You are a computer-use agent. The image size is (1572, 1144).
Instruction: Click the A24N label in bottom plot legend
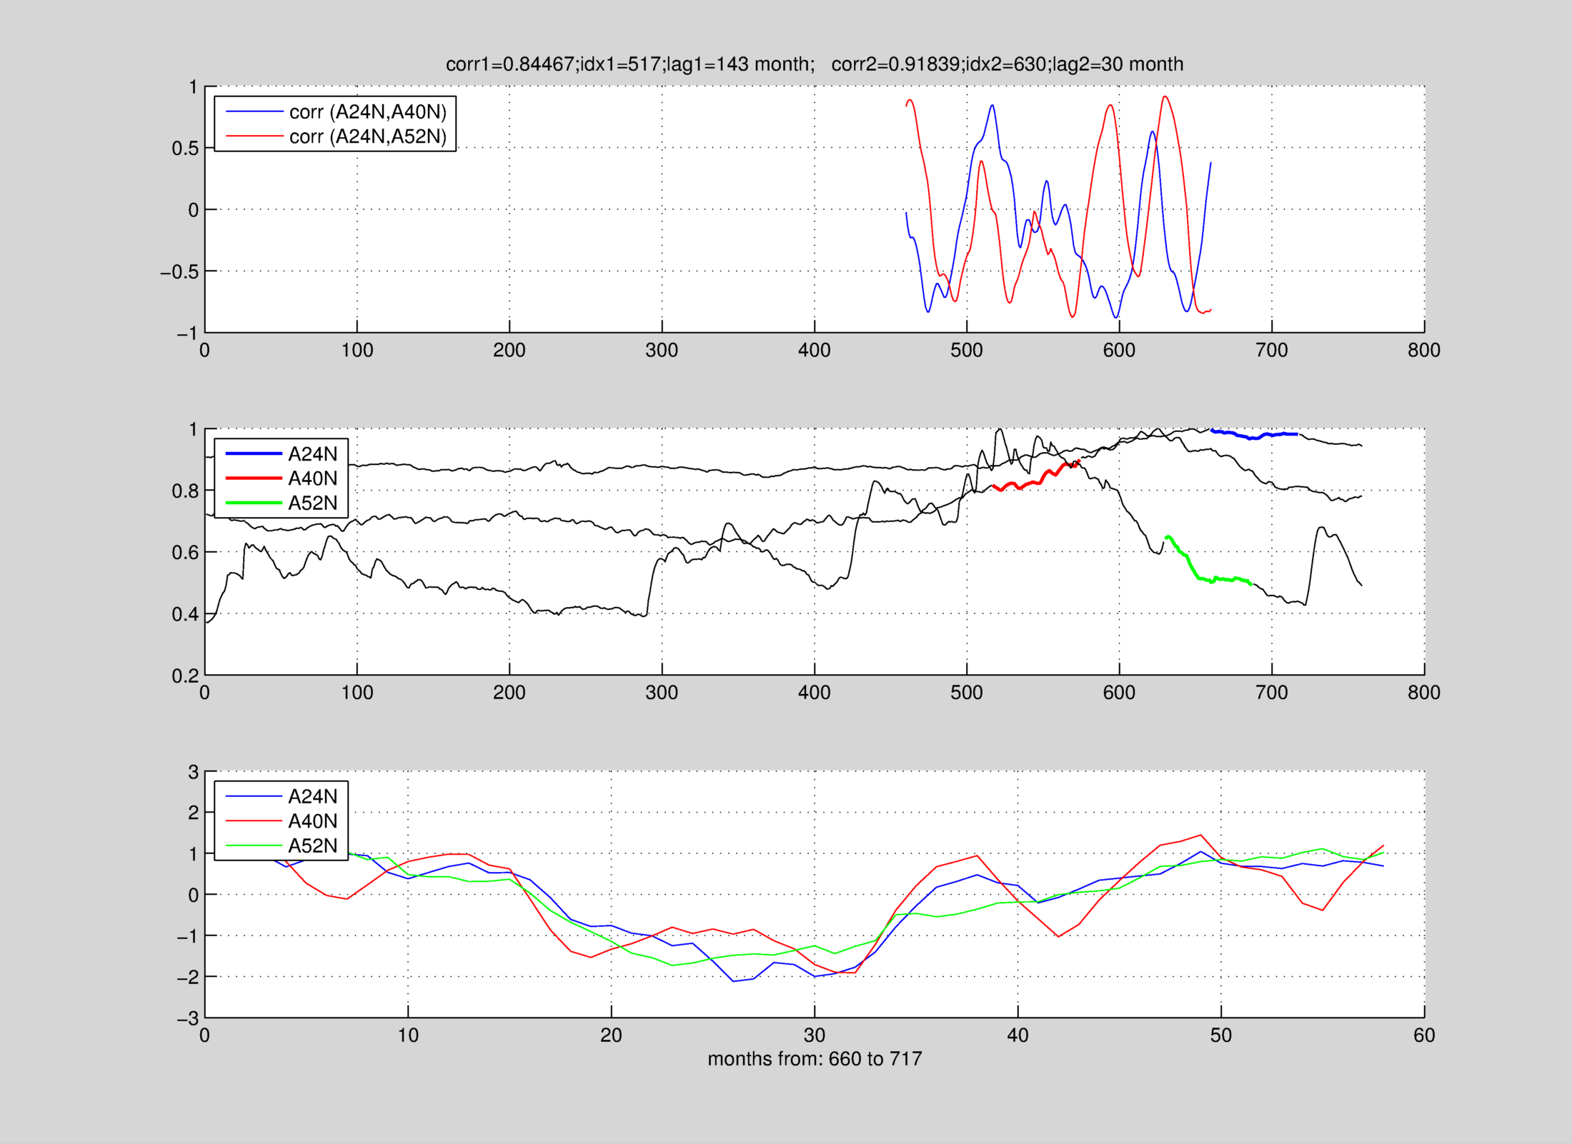click(x=312, y=796)
